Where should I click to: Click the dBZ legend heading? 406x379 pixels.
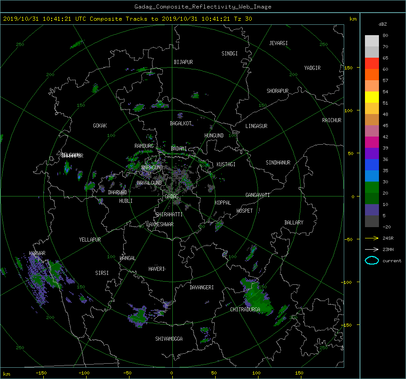(x=383, y=24)
